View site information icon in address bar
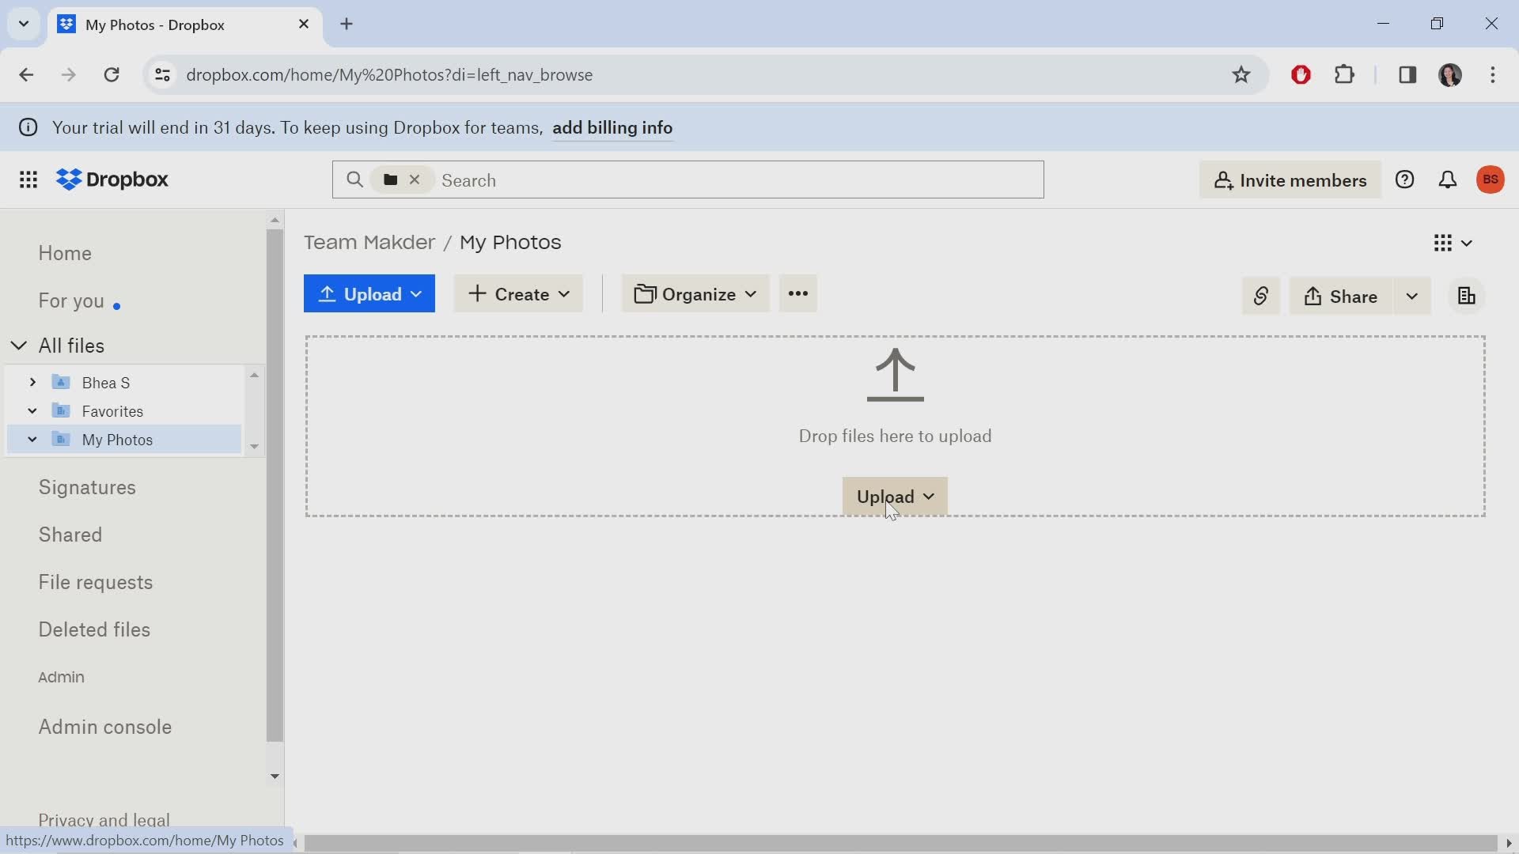Screen dimensions: 1519x854 point(162,75)
